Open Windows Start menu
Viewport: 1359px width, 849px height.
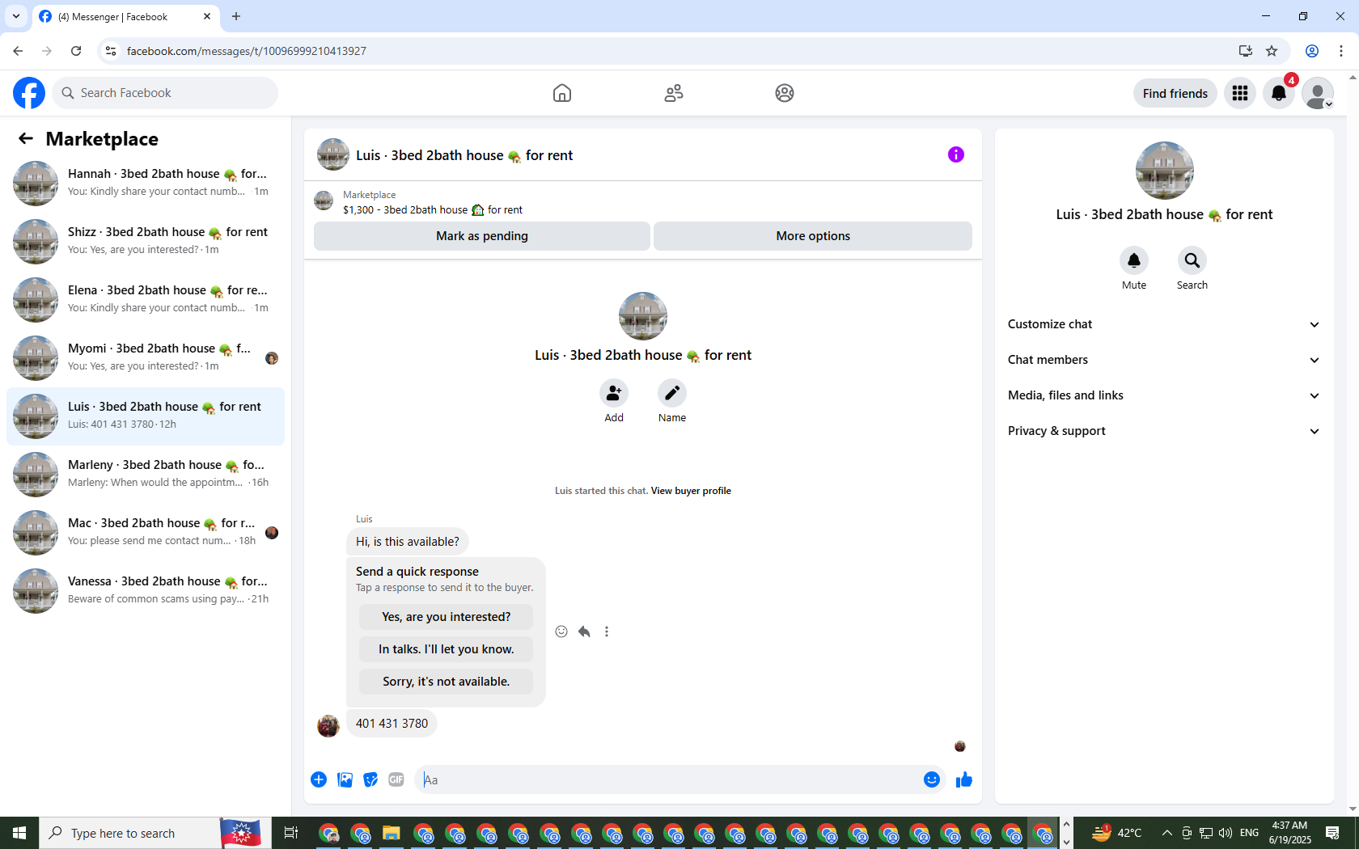click(x=19, y=833)
